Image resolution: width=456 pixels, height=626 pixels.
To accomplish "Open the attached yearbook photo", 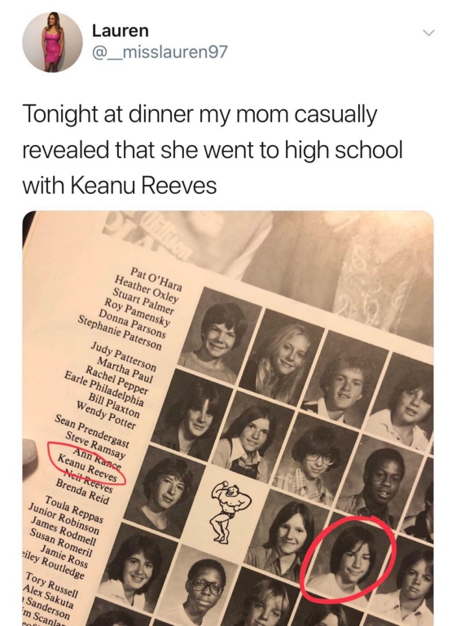I will [x=228, y=418].
